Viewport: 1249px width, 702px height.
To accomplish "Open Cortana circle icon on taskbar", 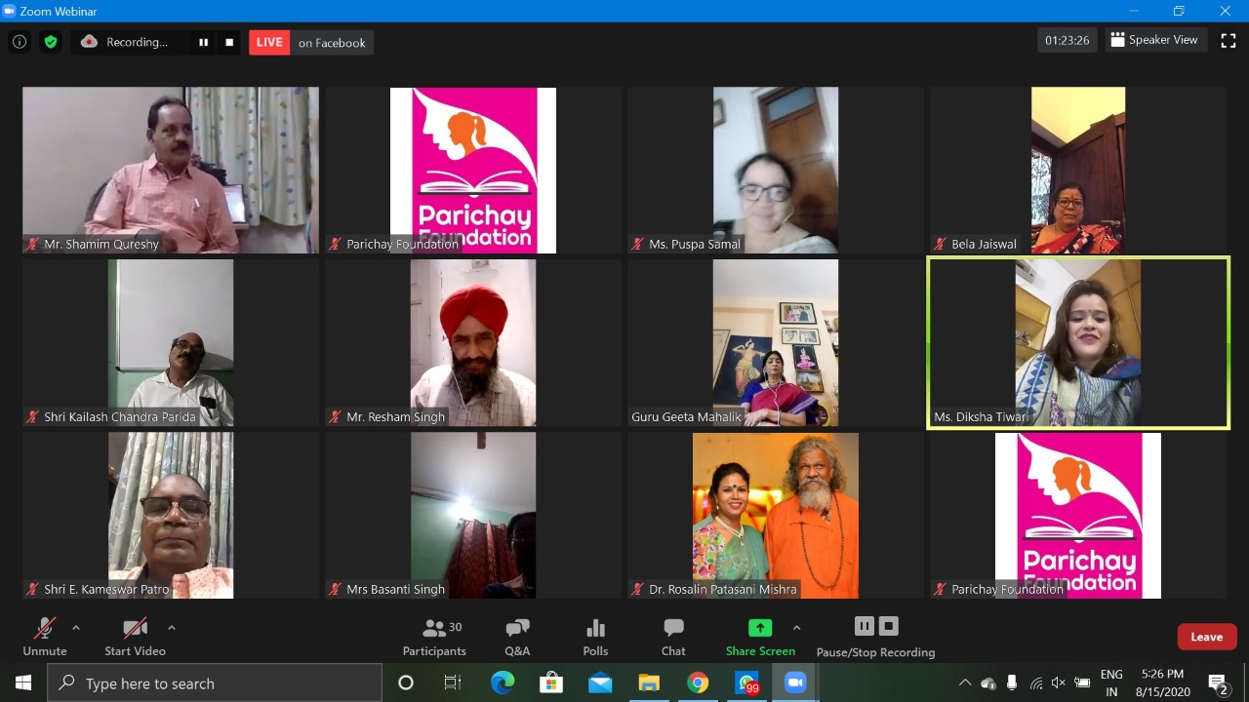I will point(406,682).
